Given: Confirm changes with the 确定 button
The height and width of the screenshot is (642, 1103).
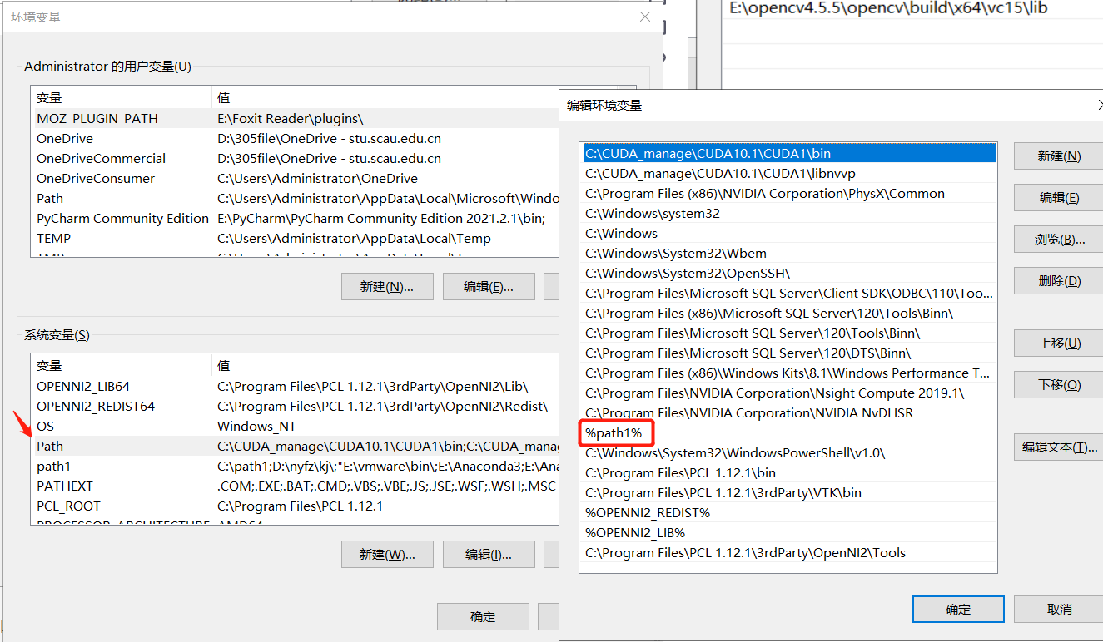Looking at the screenshot, I should [x=957, y=609].
